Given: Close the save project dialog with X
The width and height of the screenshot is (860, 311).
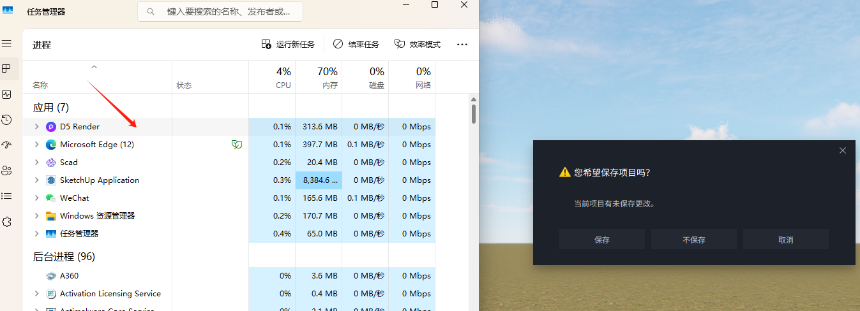Looking at the screenshot, I should point(843,150).
